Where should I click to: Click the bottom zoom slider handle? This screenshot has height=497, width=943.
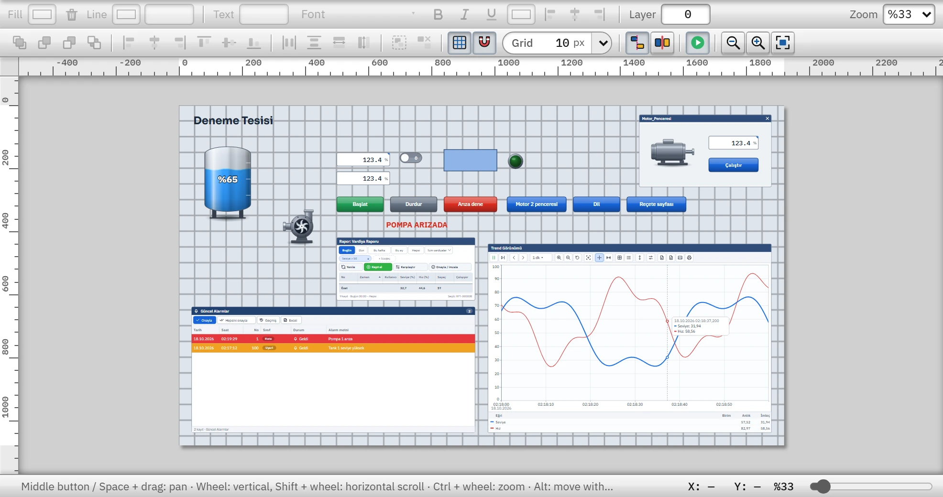822,486
